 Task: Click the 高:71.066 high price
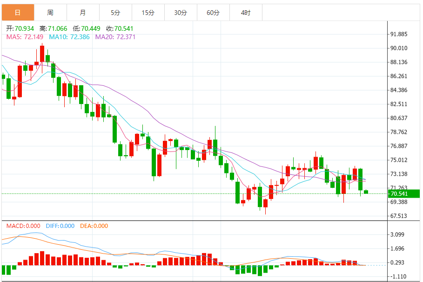[53, 28]
